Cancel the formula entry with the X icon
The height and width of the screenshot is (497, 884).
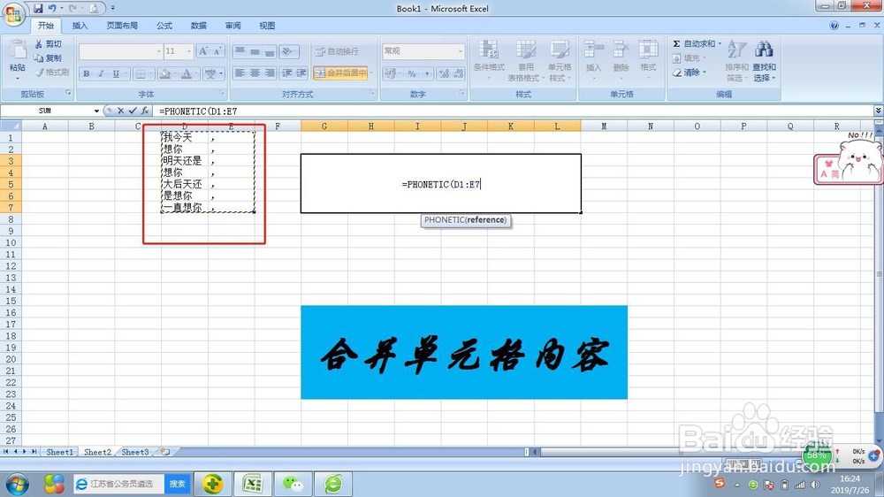coord(120,111)
